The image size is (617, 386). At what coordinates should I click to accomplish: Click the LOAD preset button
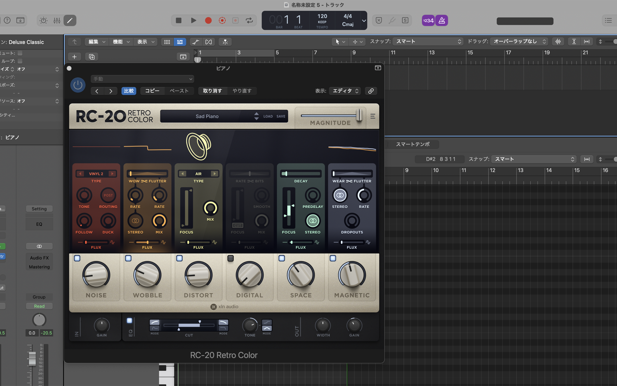coord(268,116)
